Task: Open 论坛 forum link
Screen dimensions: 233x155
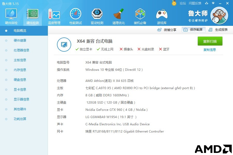Action: [183, 3]
